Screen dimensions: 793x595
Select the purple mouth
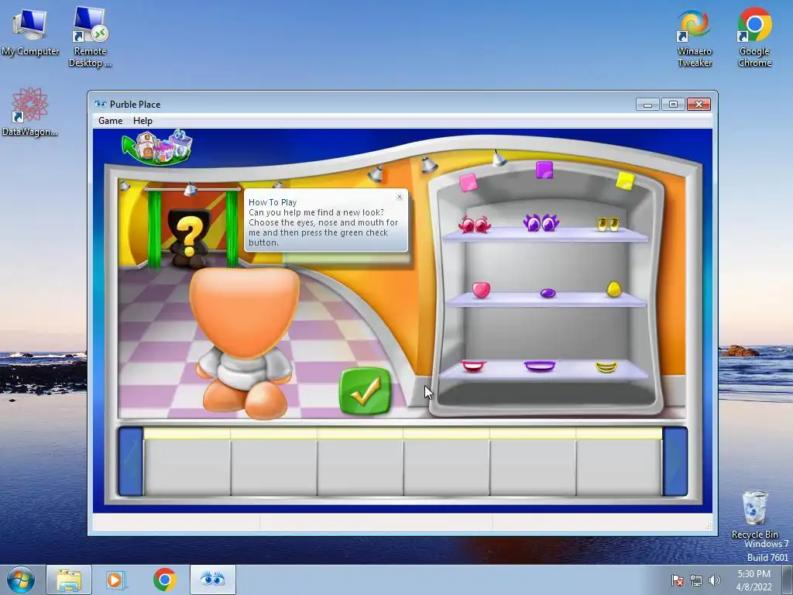pyautogui.click(x=540, y=366)
